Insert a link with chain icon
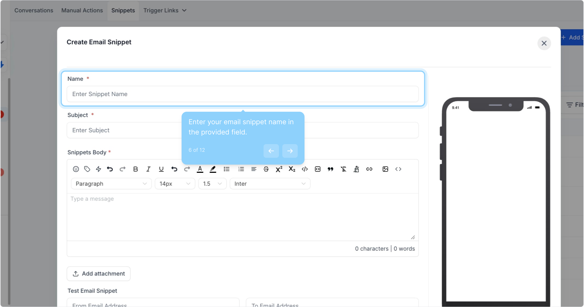This screenshot has height=307, width=584. pyautogui.click(x=369, y=169)
